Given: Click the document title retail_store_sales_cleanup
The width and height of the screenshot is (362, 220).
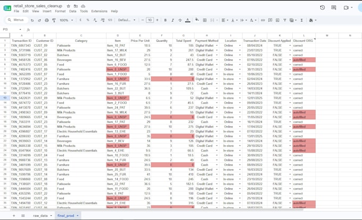Looking at the screenshot, I should pyautogui.click(x=38, y=6).
